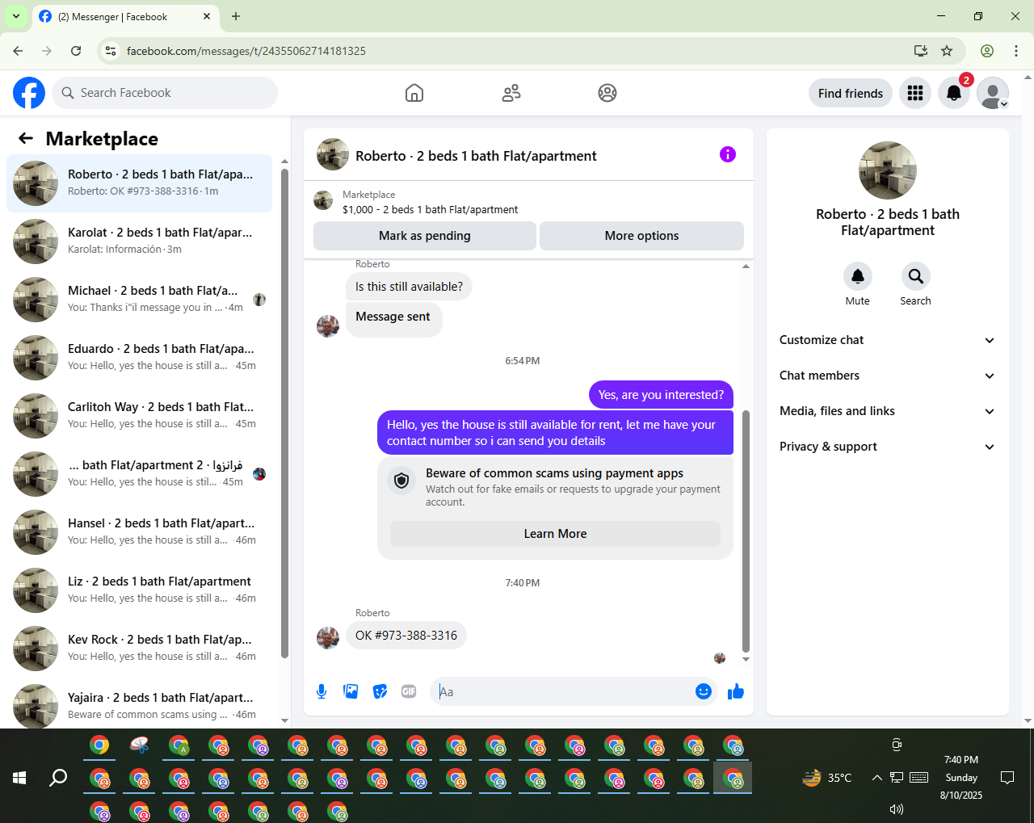Click the chat list scrollbar
1034x823 pixels.
tap(284, 413)
